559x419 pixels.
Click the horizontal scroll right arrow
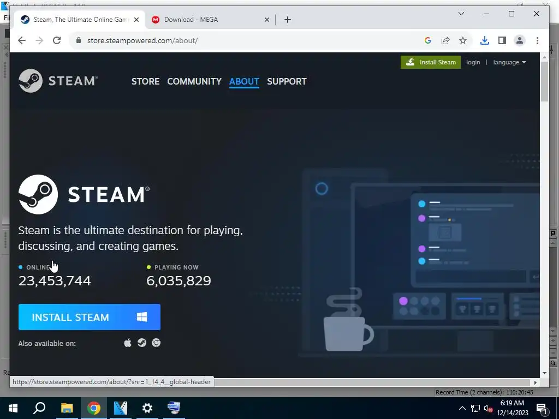(x=535, y=382)
